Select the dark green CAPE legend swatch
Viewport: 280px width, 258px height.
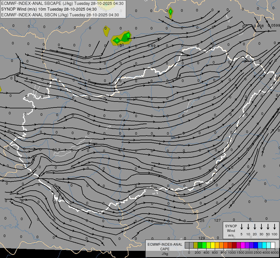pyautogui.click(x=200, y=245)
